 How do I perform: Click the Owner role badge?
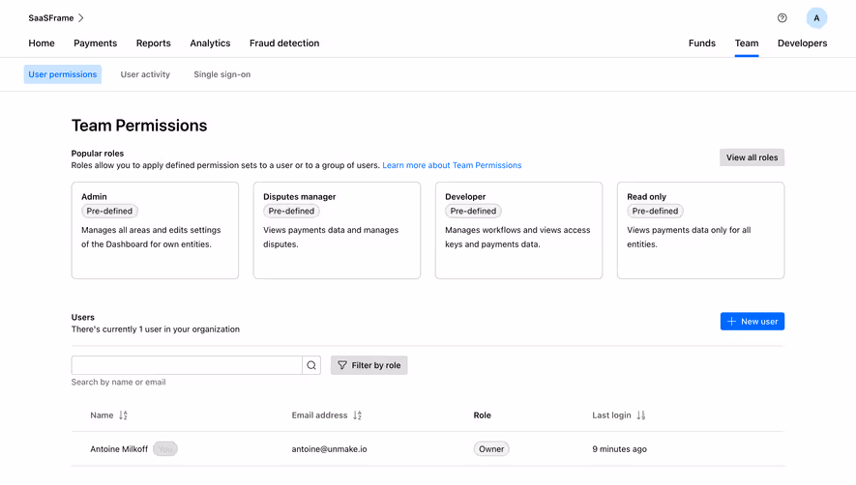click(491, 449)
